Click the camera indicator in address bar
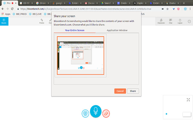This screenshot has width=193, height=120. click(163, 9)
